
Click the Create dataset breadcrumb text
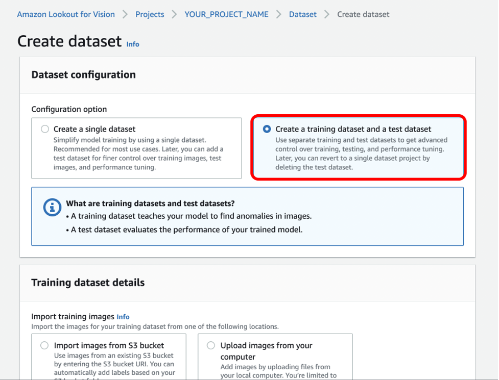(x=363, y=14)
